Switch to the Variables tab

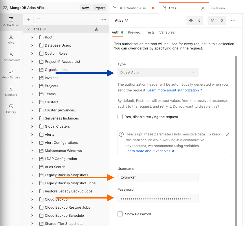167,32
